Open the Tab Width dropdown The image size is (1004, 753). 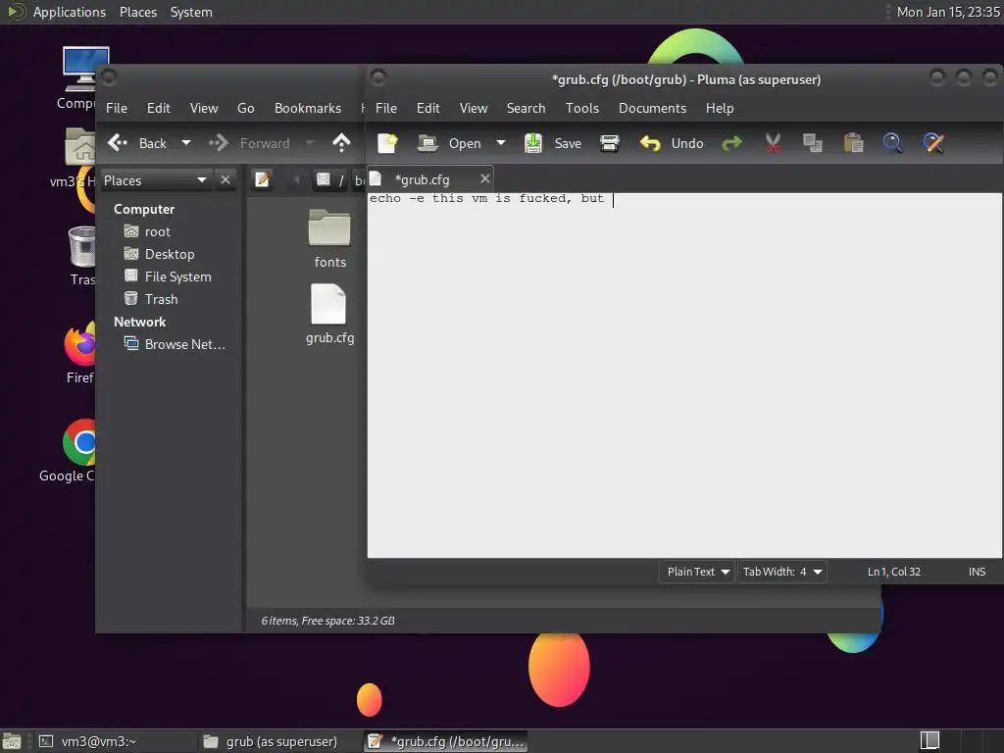[781, 572]
